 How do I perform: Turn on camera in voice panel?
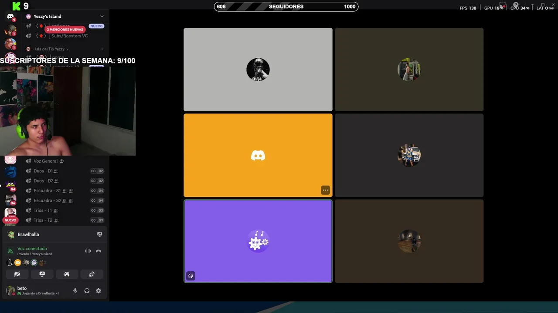pos(17,274)
